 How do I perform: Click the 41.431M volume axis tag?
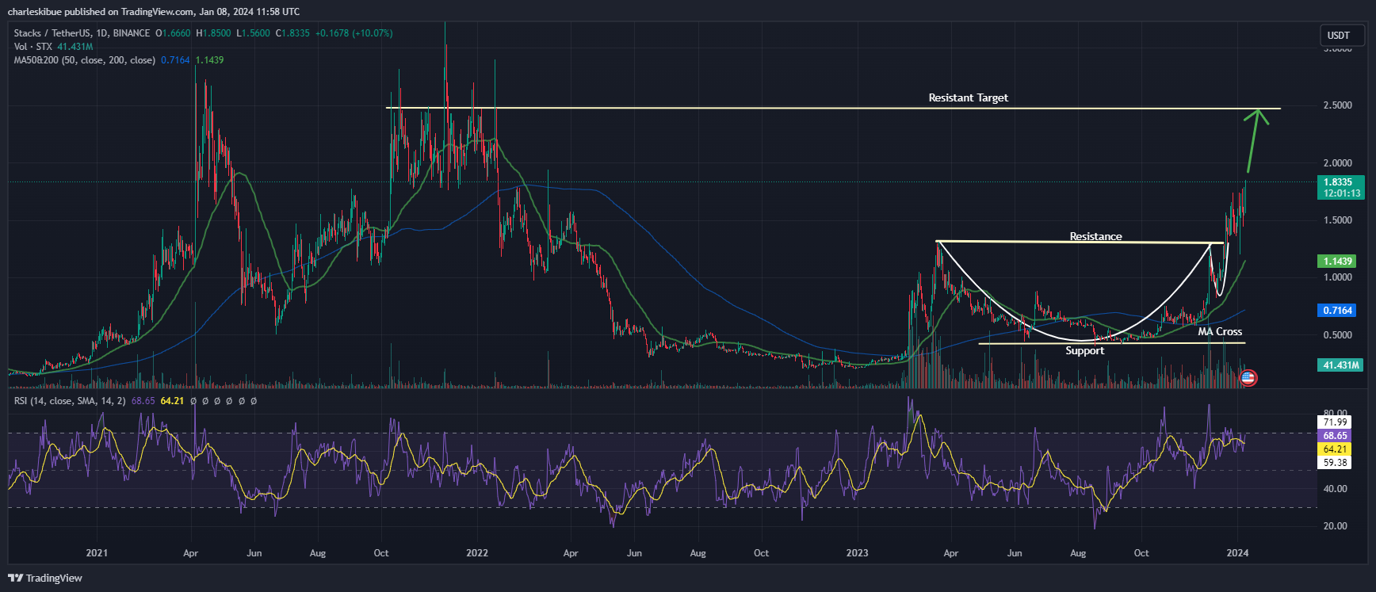1340,365
